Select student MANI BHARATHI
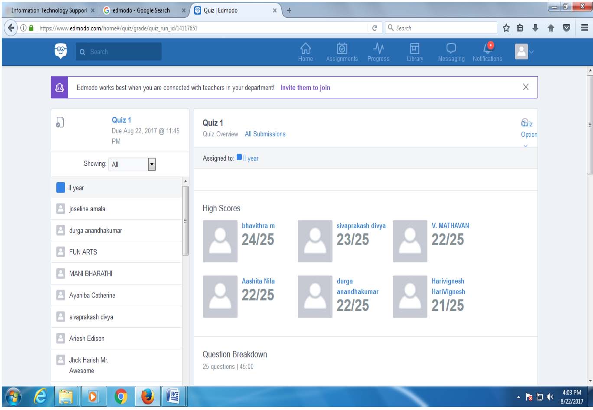This screenshot has height=410, width=593. 116,274
